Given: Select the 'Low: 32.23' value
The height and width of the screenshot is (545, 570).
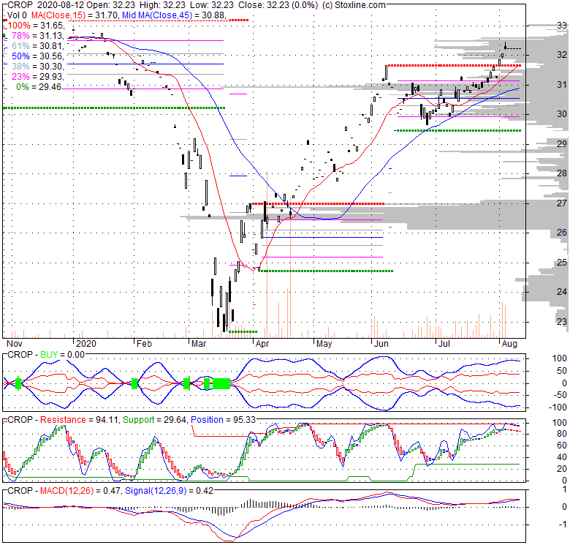Looking at the screenshot, I should pyautogui.click(x=211, y=5).
